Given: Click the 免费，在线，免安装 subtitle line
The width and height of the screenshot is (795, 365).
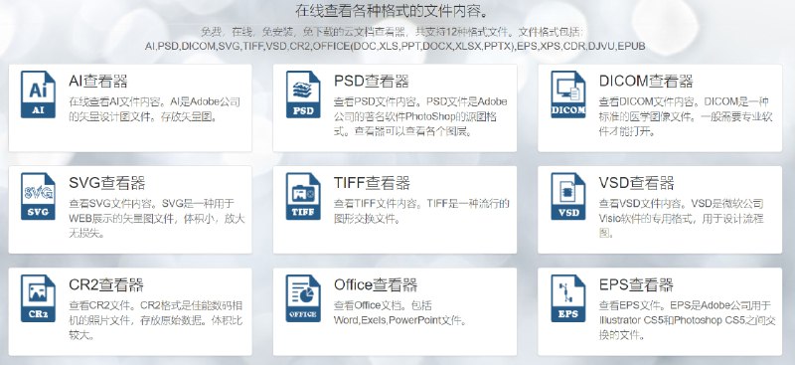Looking at the screenshot, I should [393, 33].
